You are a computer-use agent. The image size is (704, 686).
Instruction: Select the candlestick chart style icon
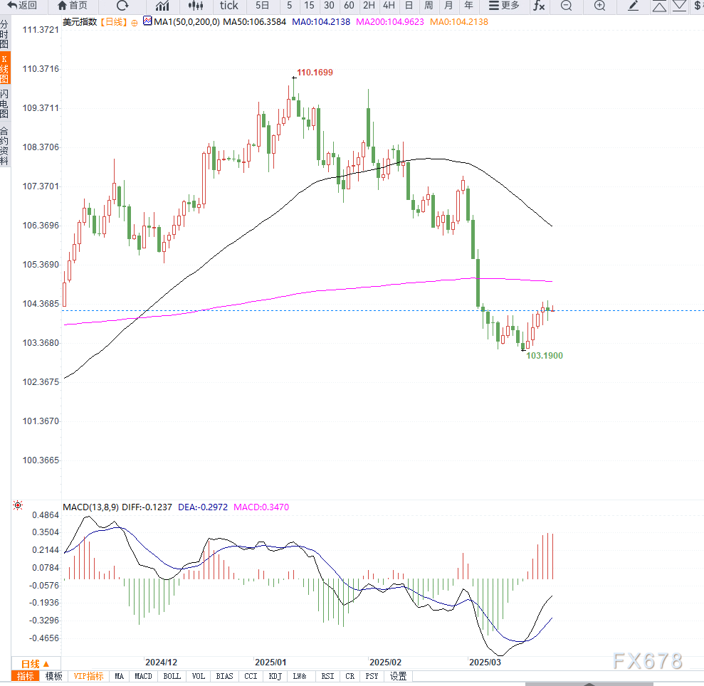(x=196, y=6)
